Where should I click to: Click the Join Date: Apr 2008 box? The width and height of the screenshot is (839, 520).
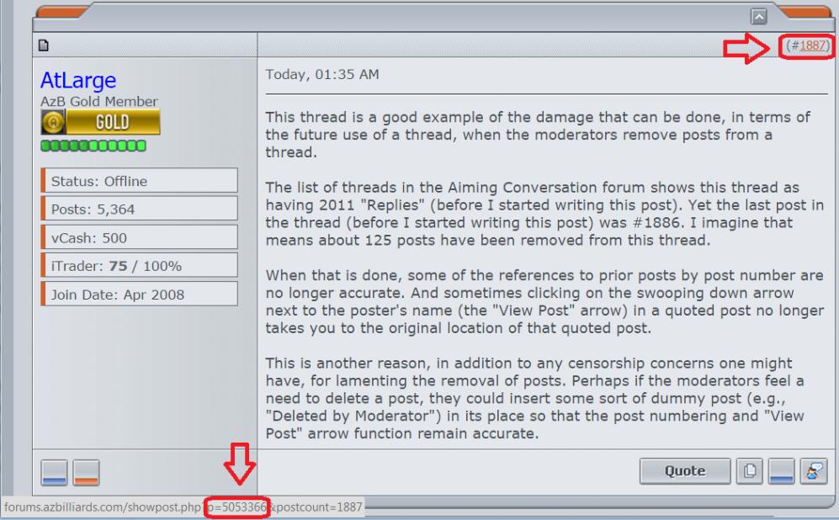tap(139, 294)
